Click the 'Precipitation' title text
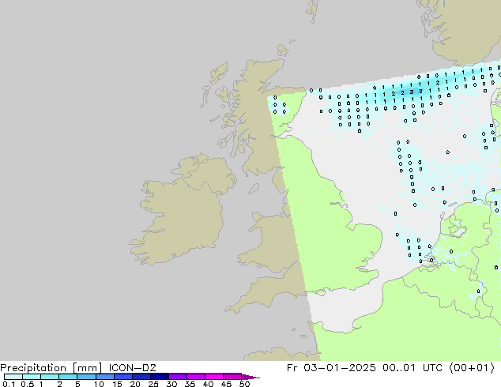 tap(33, 368)
